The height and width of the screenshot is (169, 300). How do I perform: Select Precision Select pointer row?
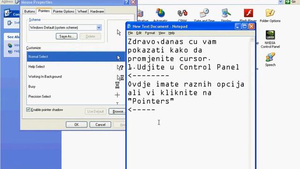click(x=76, y=96)
